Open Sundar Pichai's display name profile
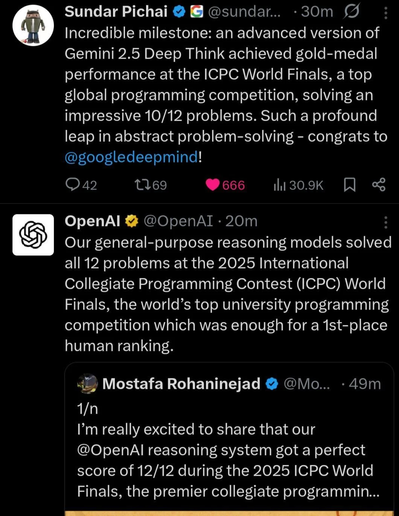 tap(116, 12)
